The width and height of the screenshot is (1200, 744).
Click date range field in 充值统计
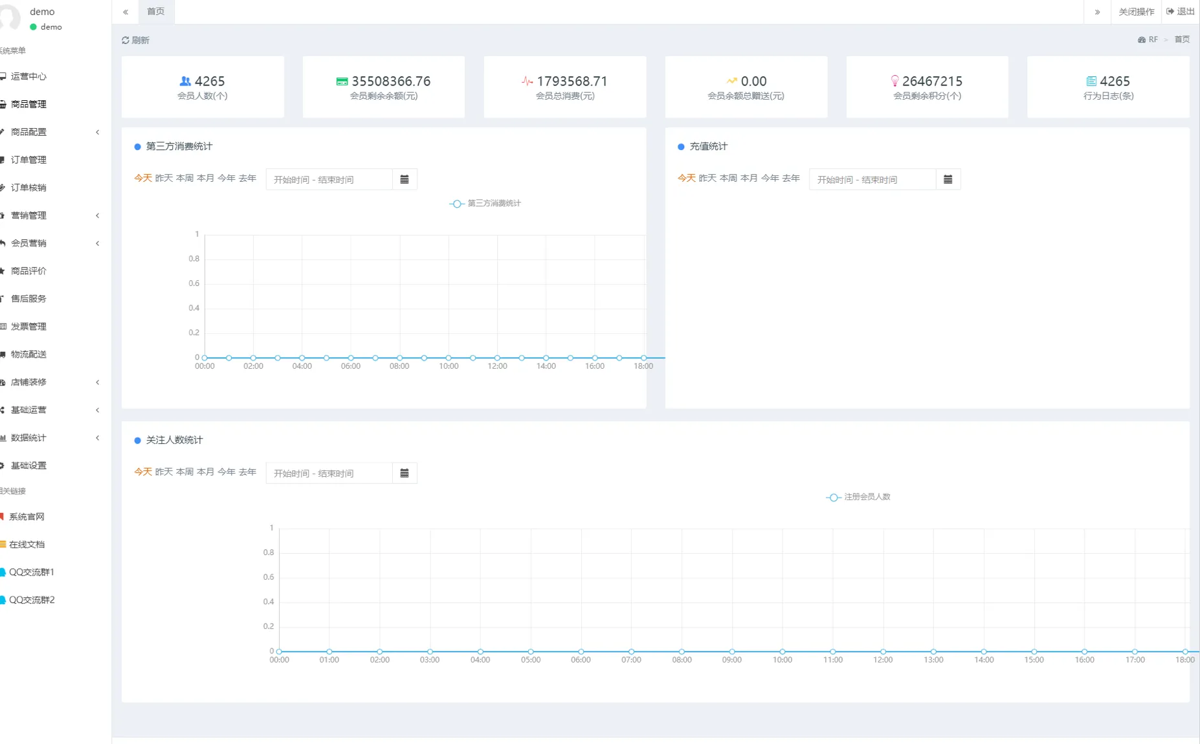click(872, 179)
